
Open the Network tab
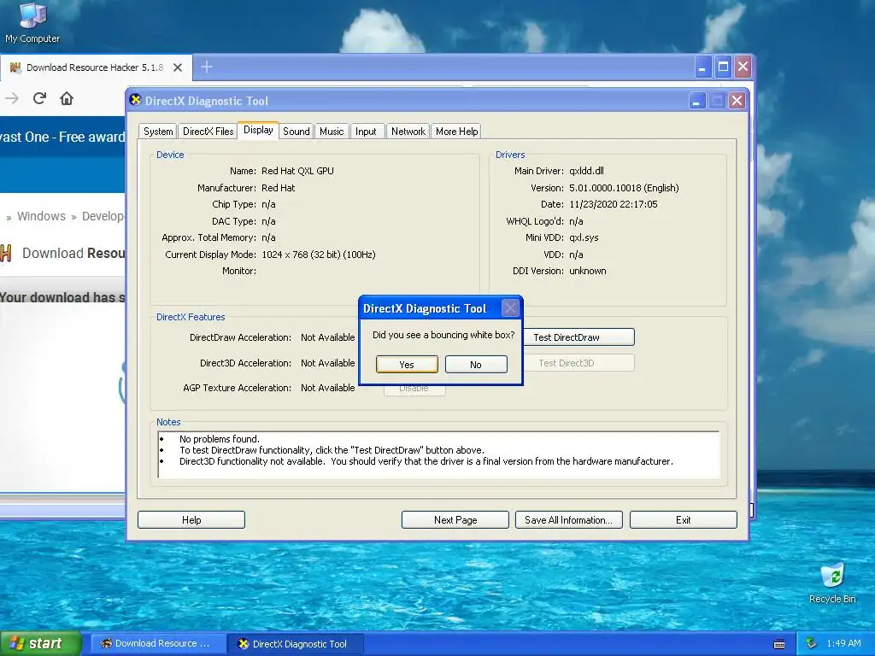[408, 132]
